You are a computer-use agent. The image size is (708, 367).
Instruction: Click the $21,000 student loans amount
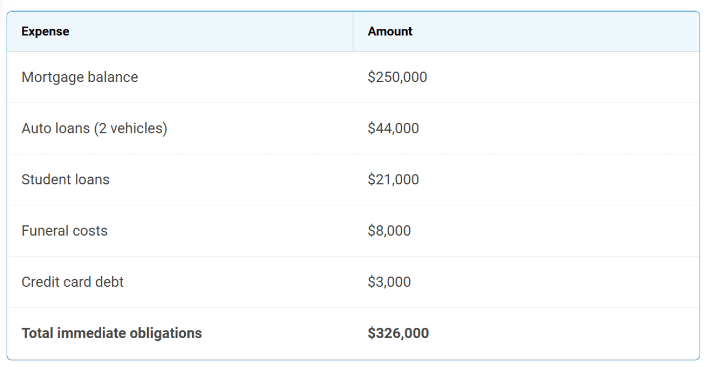[x=393, y=180]
